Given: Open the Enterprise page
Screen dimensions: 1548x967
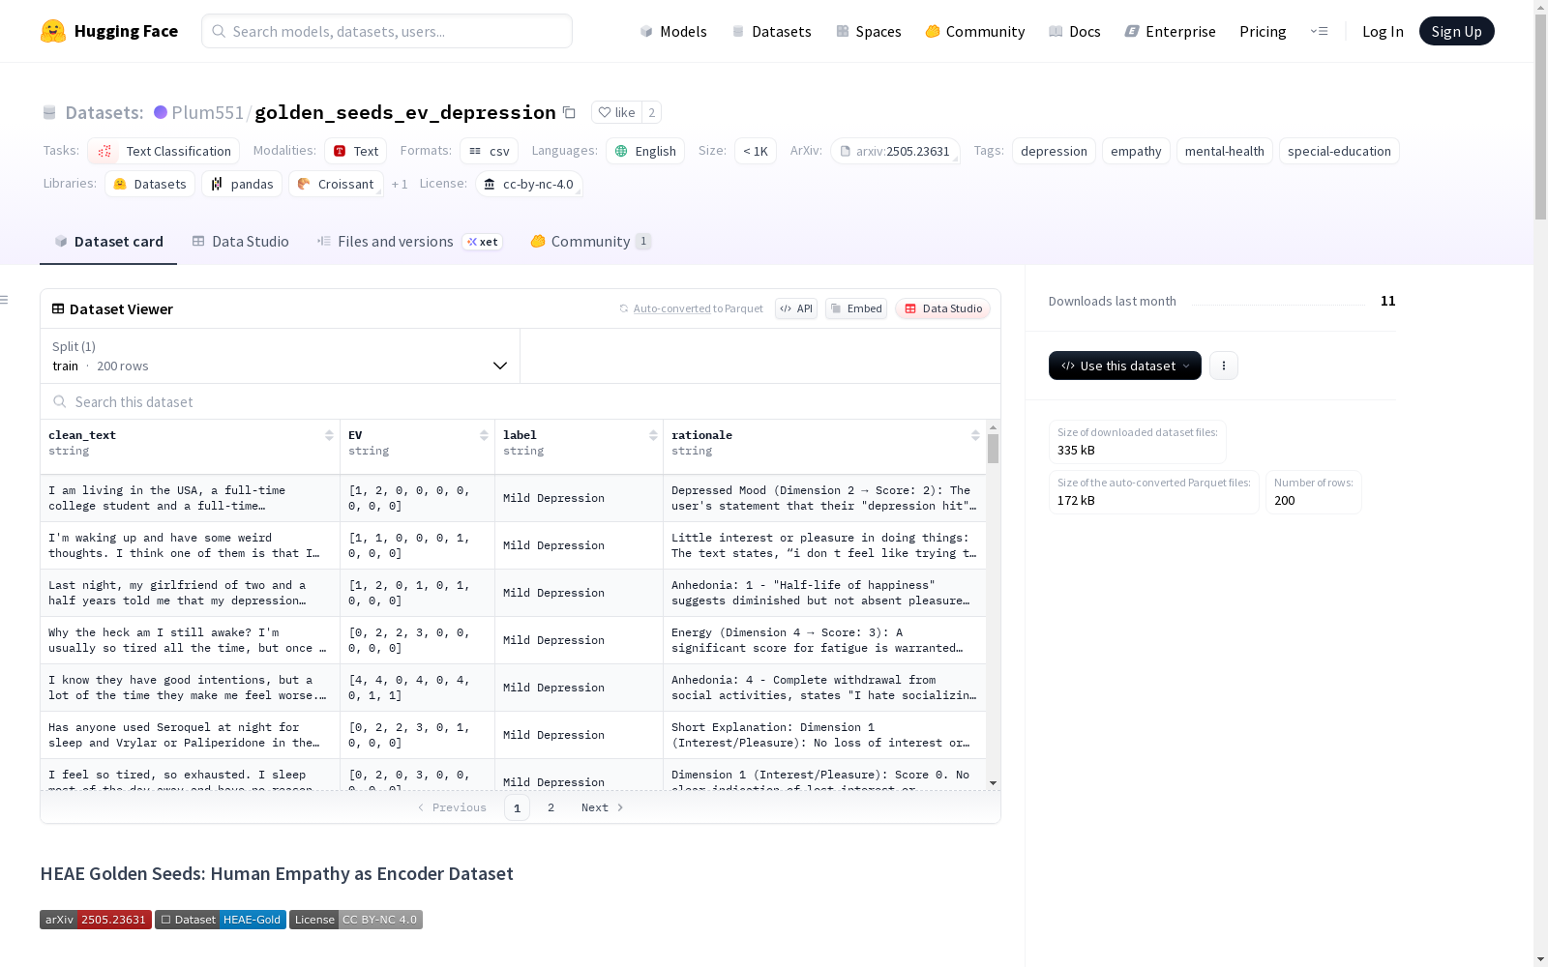Looking at the screenshot, I should 1171,31.
